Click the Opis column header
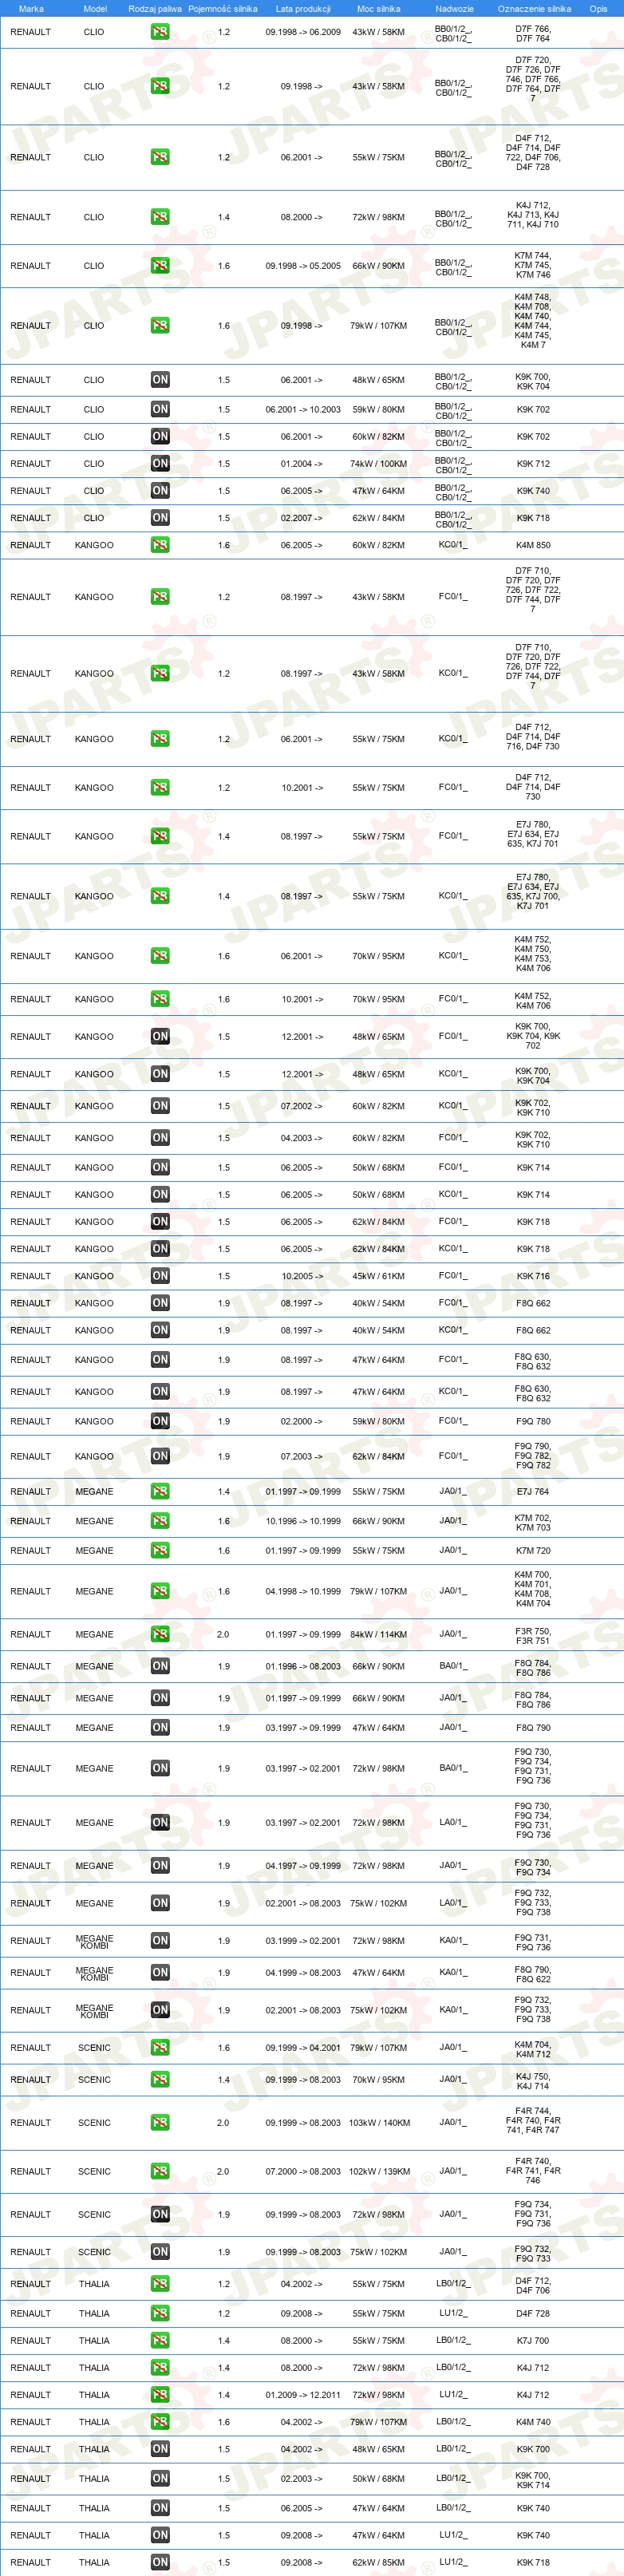This screenshot has width=624, height=2576. pos(598,9)
